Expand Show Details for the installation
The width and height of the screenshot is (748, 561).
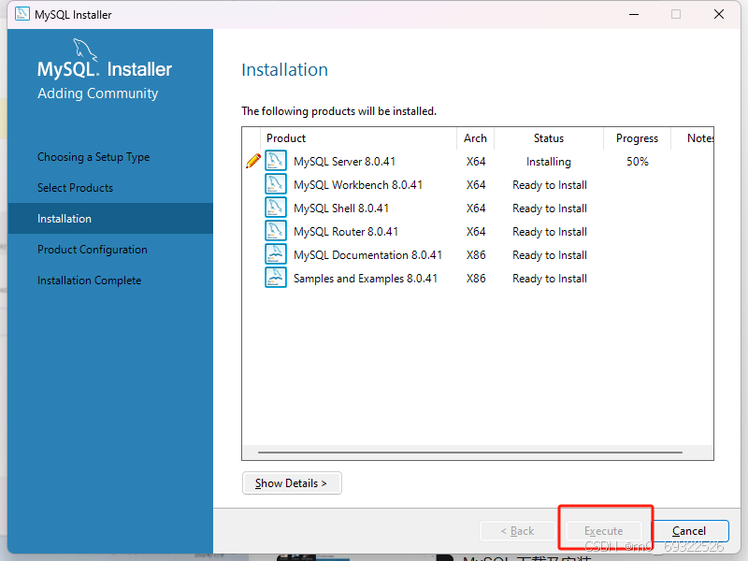tap(292, 483)
